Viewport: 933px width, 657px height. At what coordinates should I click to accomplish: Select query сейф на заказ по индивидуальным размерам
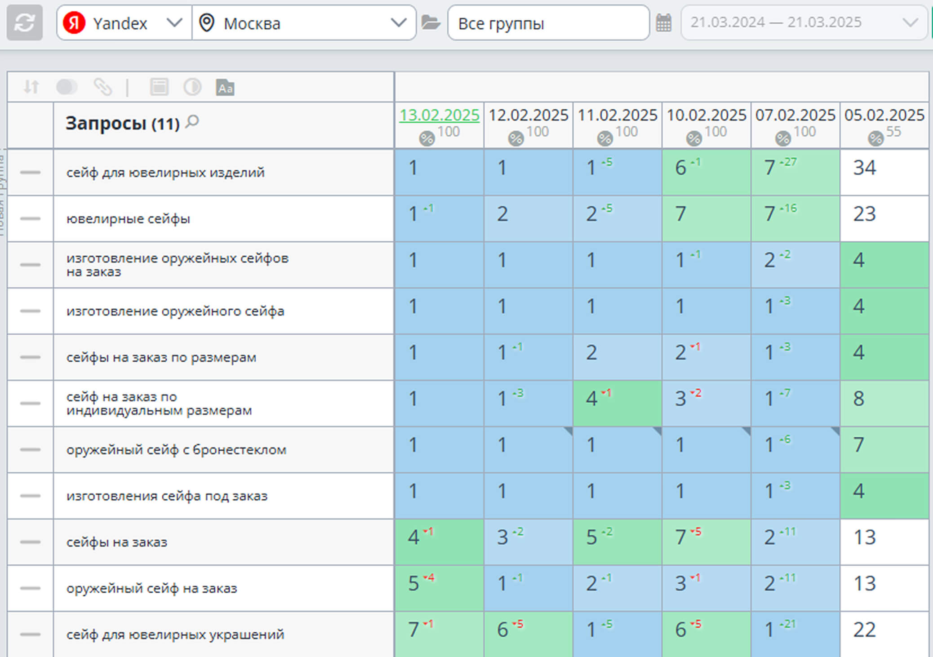pyautogui.click(x=159, y=404)
